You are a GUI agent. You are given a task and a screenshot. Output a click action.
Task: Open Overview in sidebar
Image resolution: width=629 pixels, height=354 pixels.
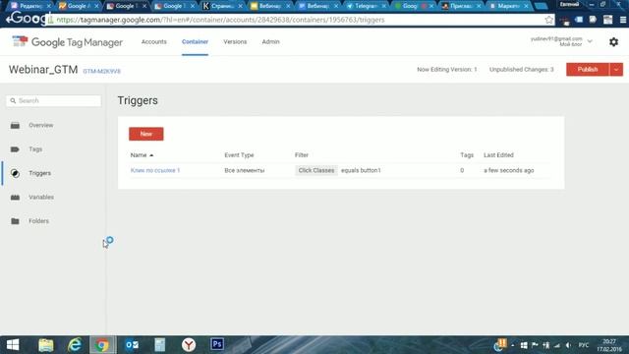coord(41,125)
